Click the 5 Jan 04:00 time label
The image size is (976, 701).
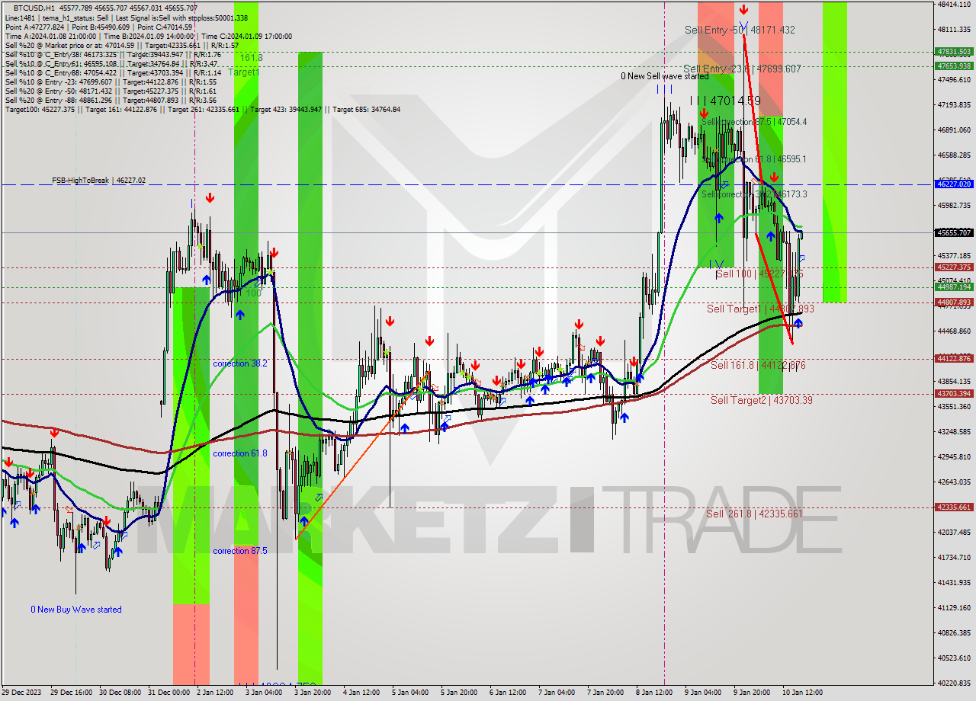(410, 693)
